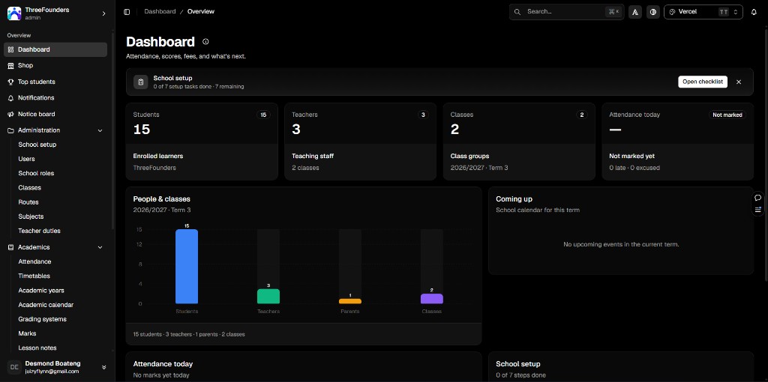Click the Classes stat card
The width and height of the screenshot is (768, 382).
(x=519, y=142)
